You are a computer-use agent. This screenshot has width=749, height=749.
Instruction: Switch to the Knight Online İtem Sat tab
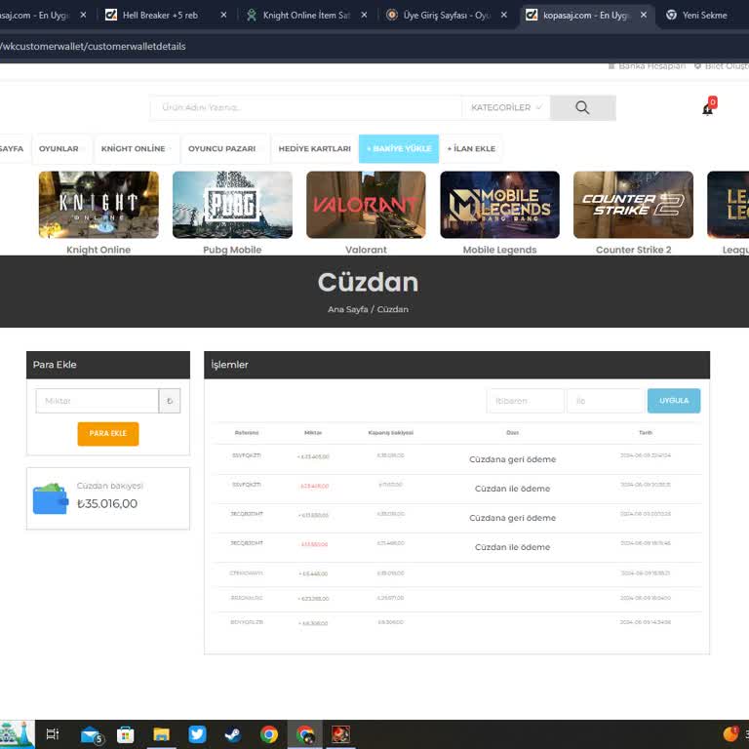point(306,16)
